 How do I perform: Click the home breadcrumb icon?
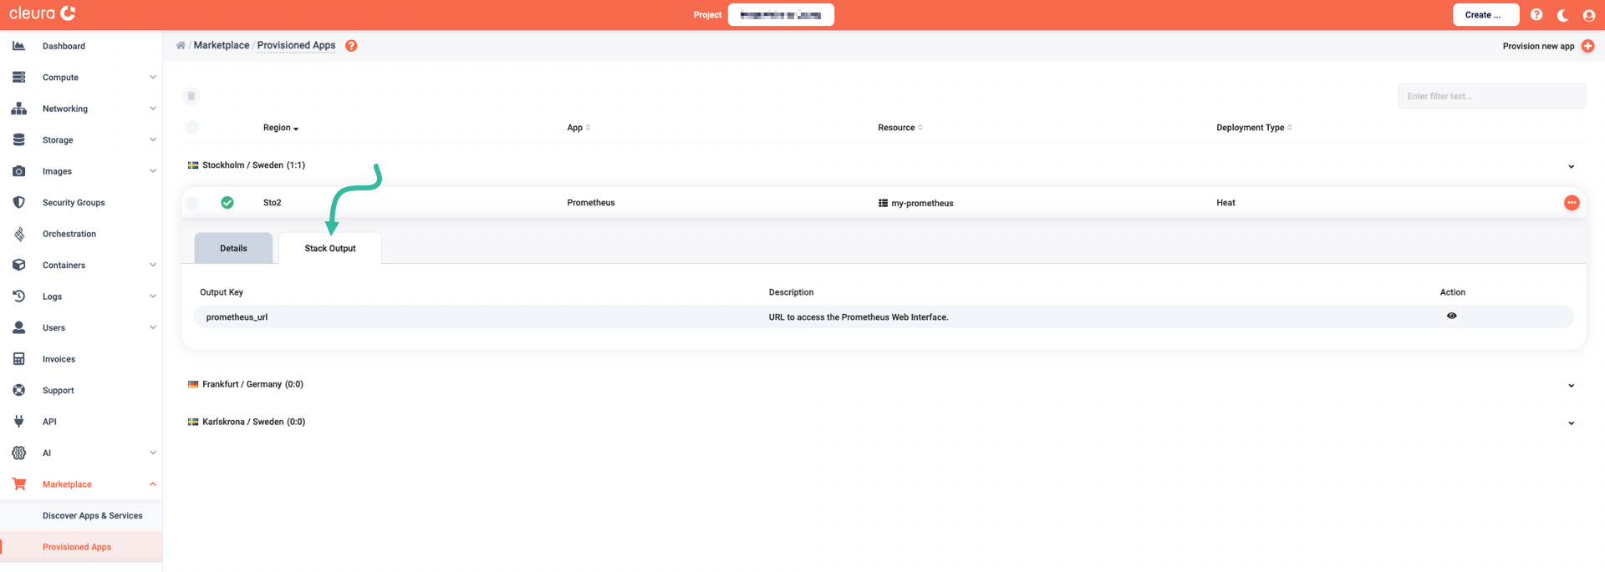[x=181, y=45]
